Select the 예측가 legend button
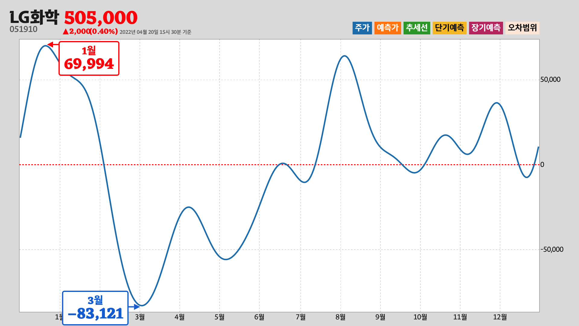This screenshot has width=579, height=326. 388,28
